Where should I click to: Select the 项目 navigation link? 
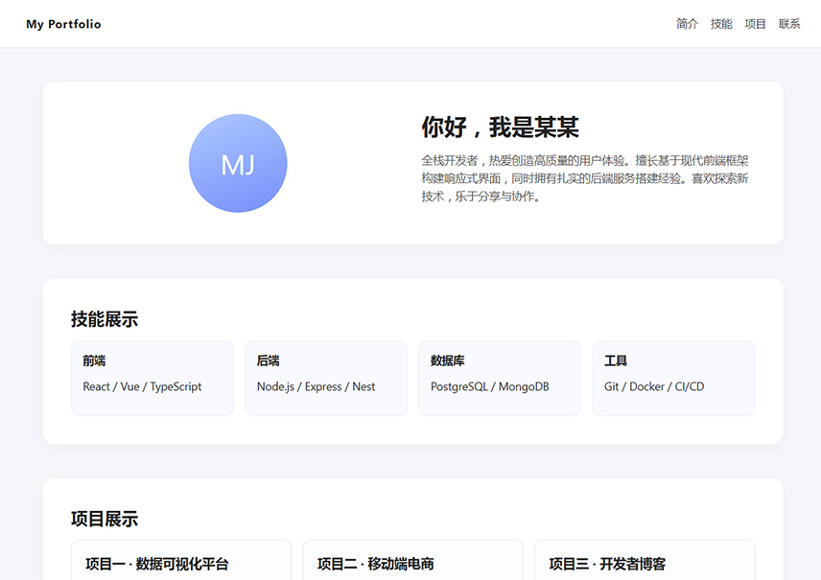click(756, 24)
